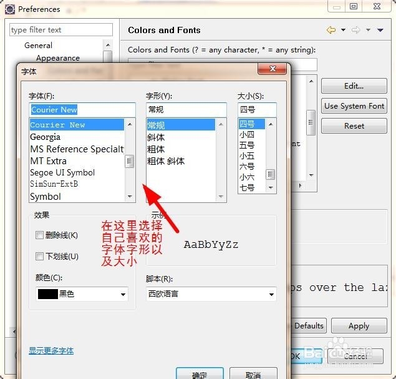
Task: Select 常规 regular font style
Action: [181, 125]
